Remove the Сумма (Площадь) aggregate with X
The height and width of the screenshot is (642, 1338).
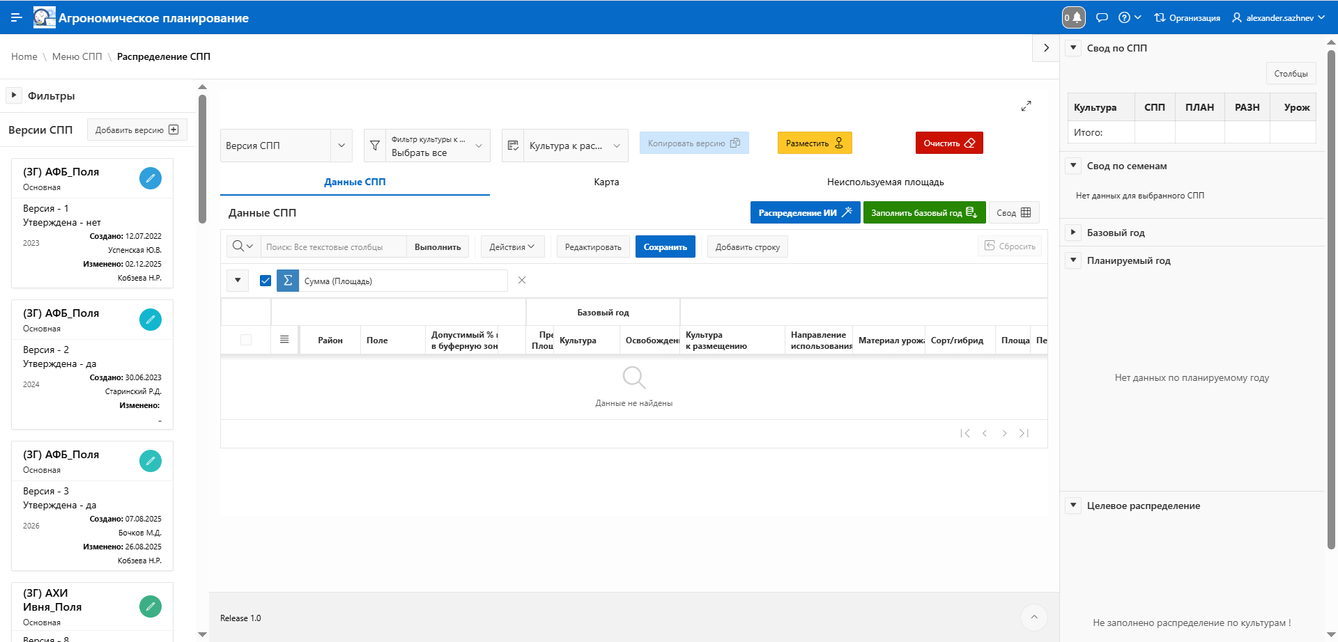coord(522,280)
